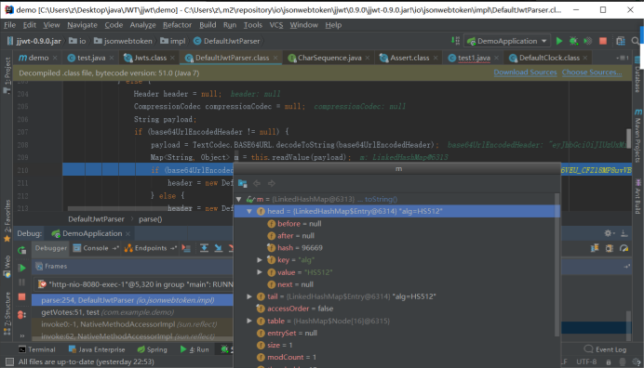Rerun DemoApplication icon in Debug panel
Screen dimensions: 644x368
21,250
